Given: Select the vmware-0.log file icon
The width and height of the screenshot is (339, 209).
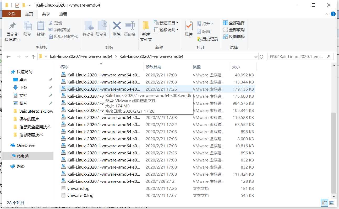Looking at the screenshot, I should point(63,195).
